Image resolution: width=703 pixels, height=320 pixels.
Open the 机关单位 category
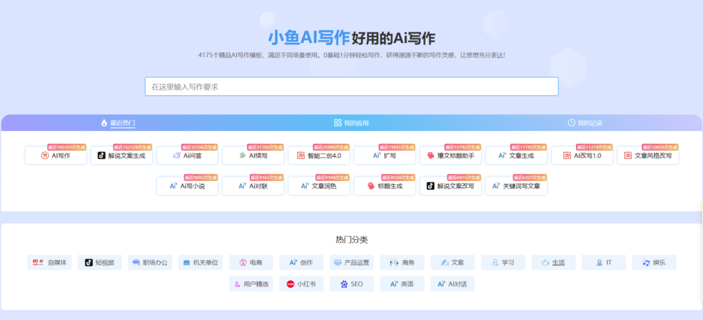(200, 262)
